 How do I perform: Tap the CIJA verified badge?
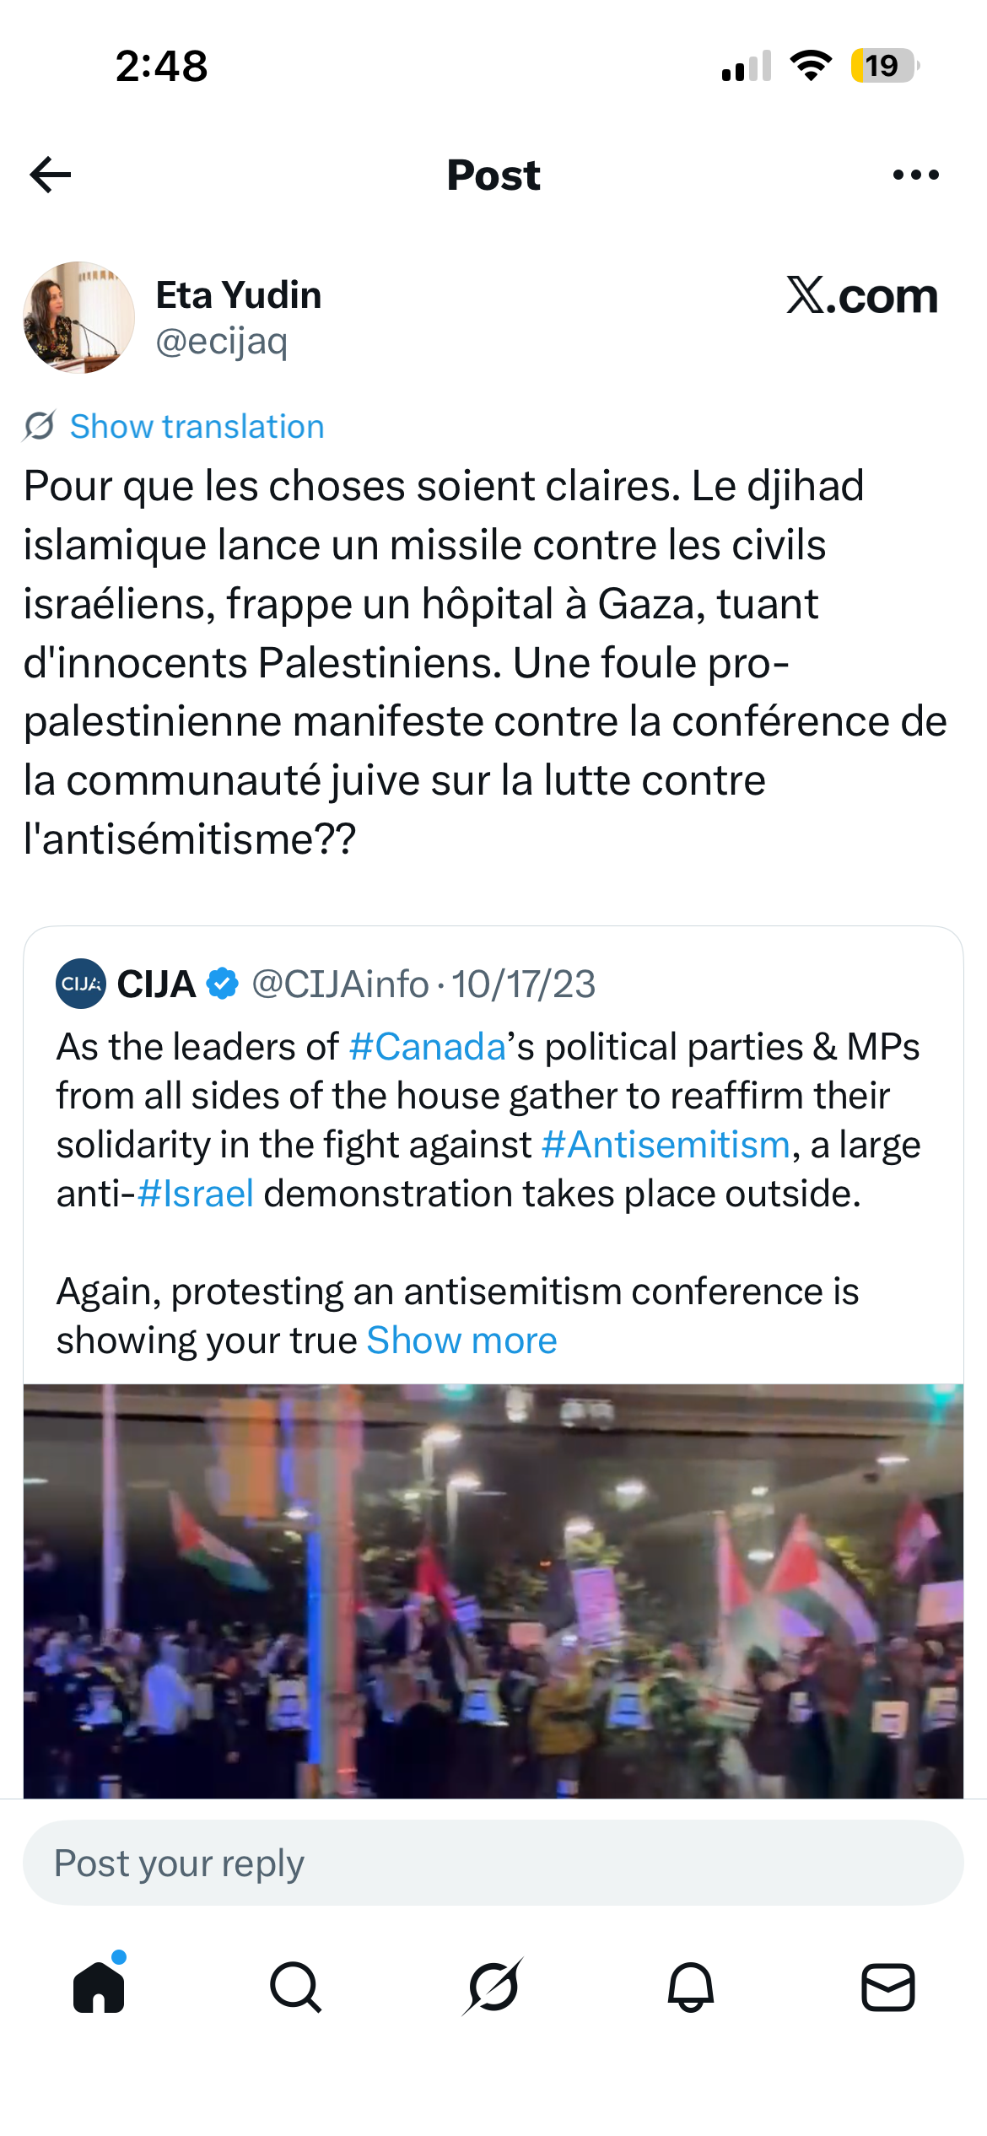[x=223, y=984]
